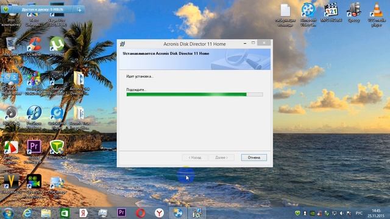Click the green shield tray icon
390x219 pixels.
point(297,213)
